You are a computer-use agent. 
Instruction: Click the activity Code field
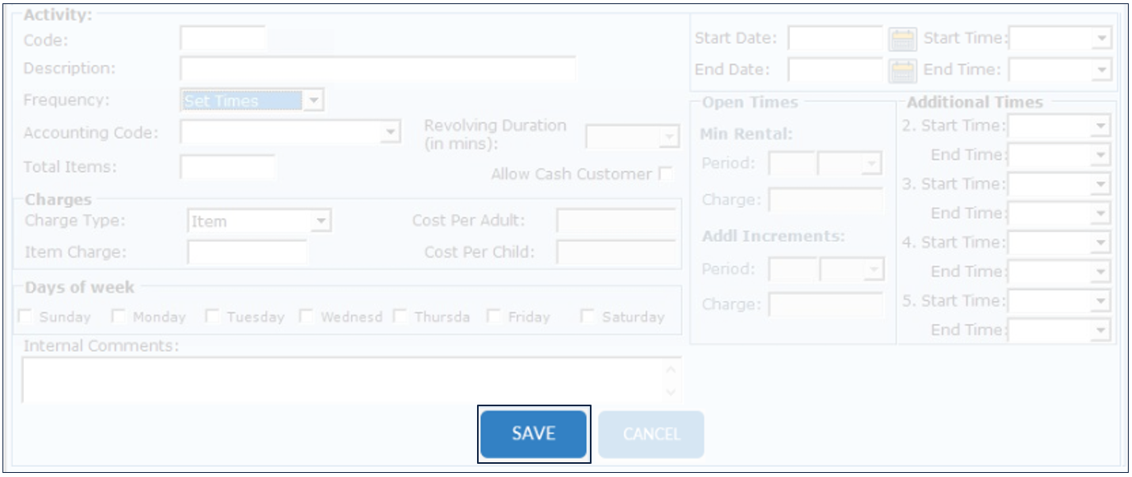(222, 39)
